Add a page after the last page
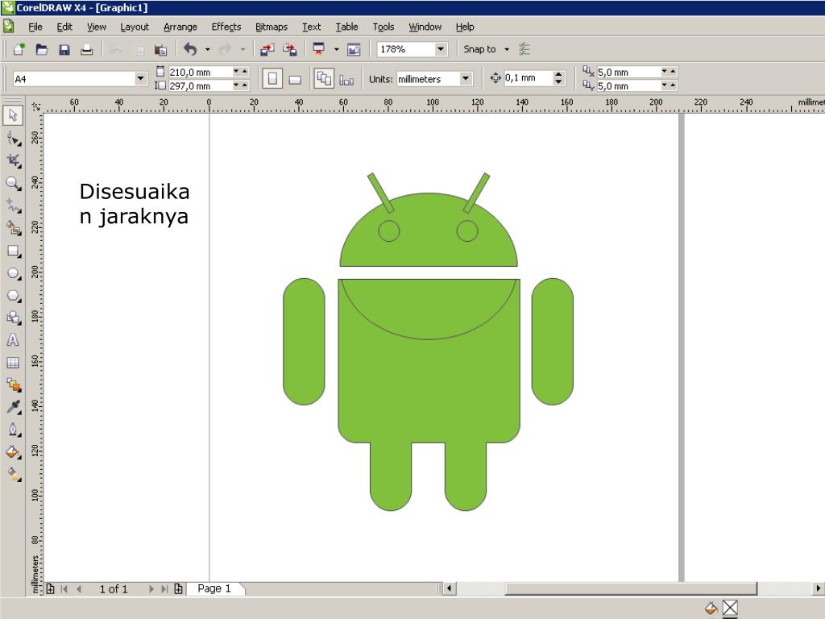 (178, 589)
